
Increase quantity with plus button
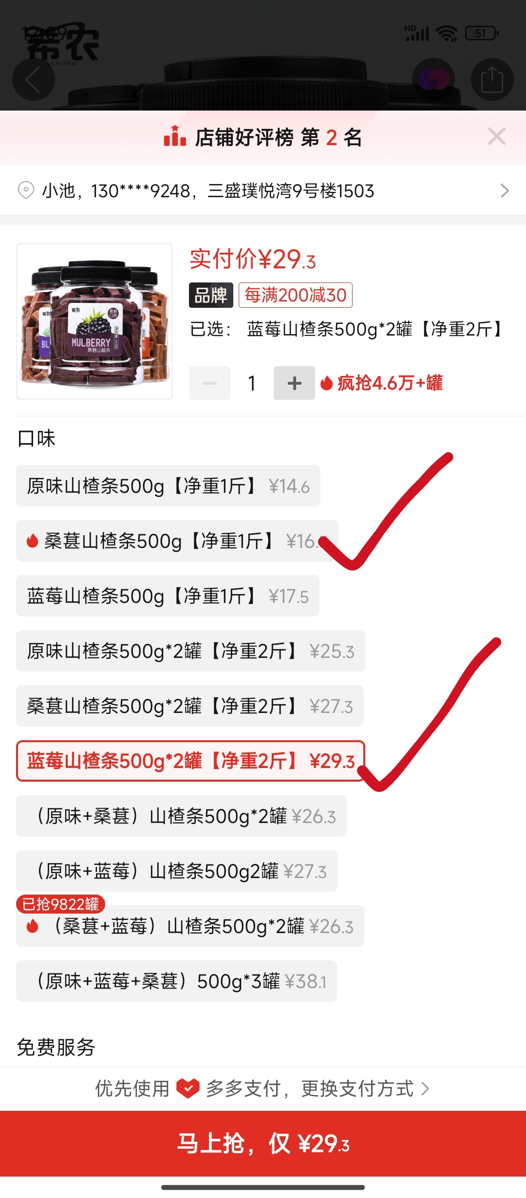(x=294, y=383)
